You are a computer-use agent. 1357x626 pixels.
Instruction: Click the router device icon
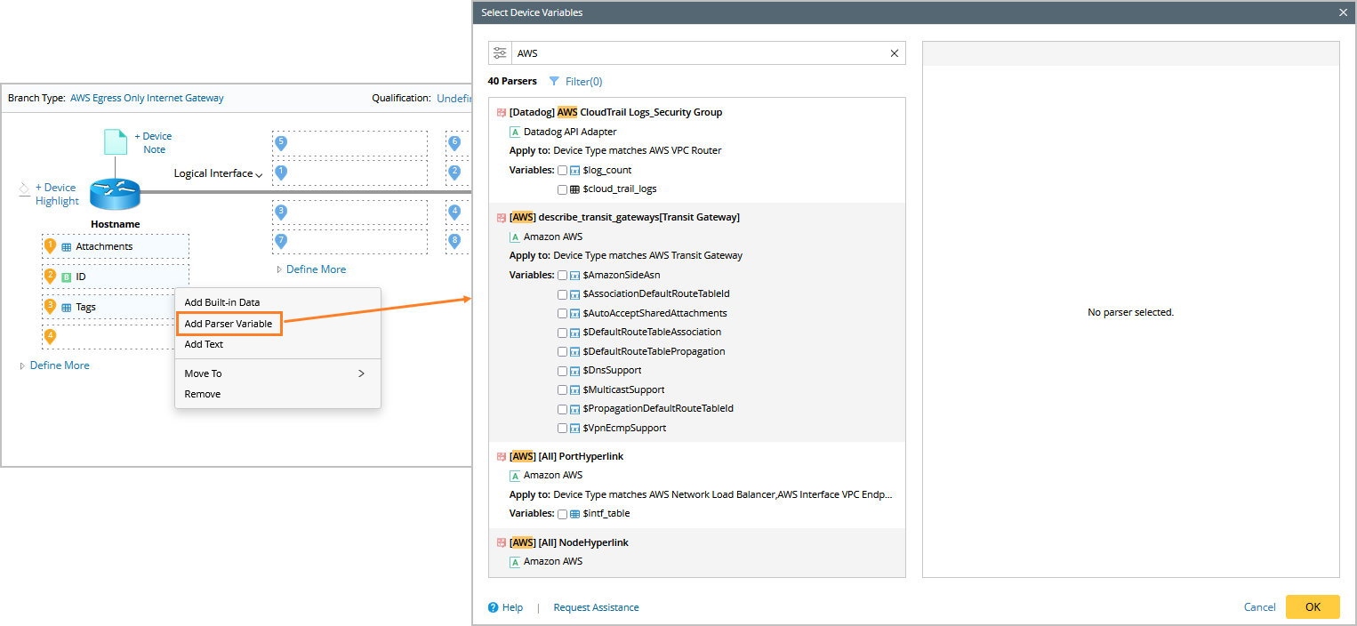point(115,194)
